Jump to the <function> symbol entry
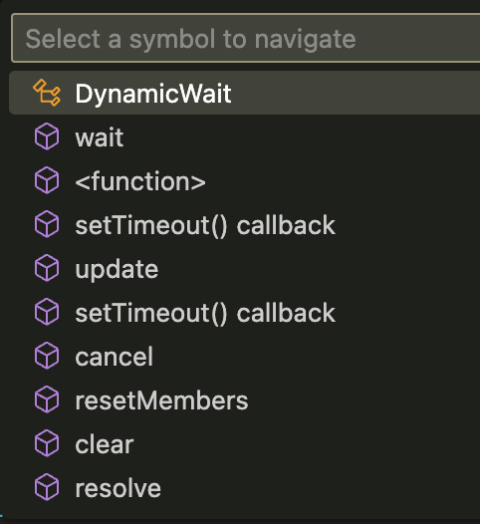 (245, 180)
